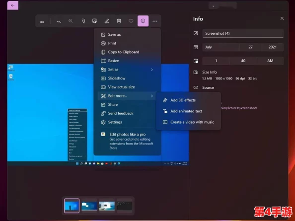Open the filmstrip view icon in toolbar

click(42, 21)
